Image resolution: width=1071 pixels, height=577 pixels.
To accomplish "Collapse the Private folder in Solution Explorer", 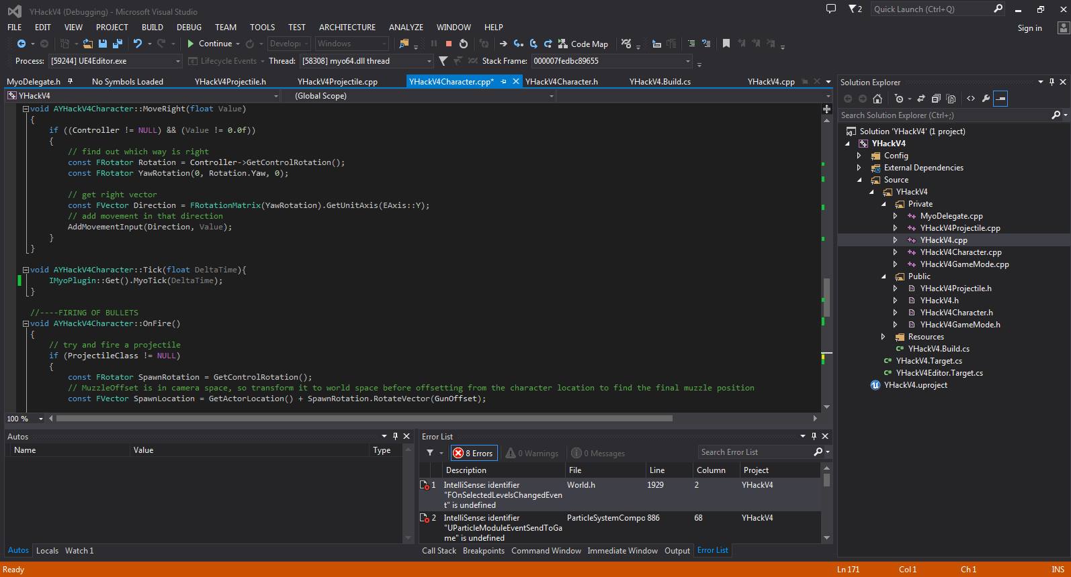I will point(884,204).
